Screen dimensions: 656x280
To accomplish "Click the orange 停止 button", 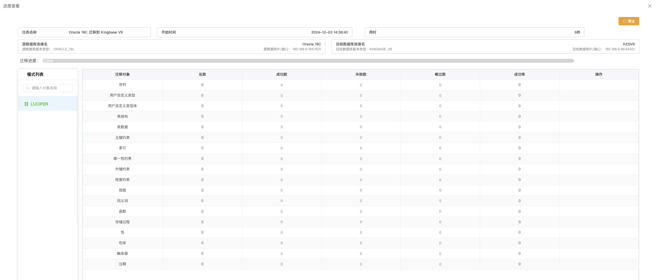I will click(x=629, y=21).
